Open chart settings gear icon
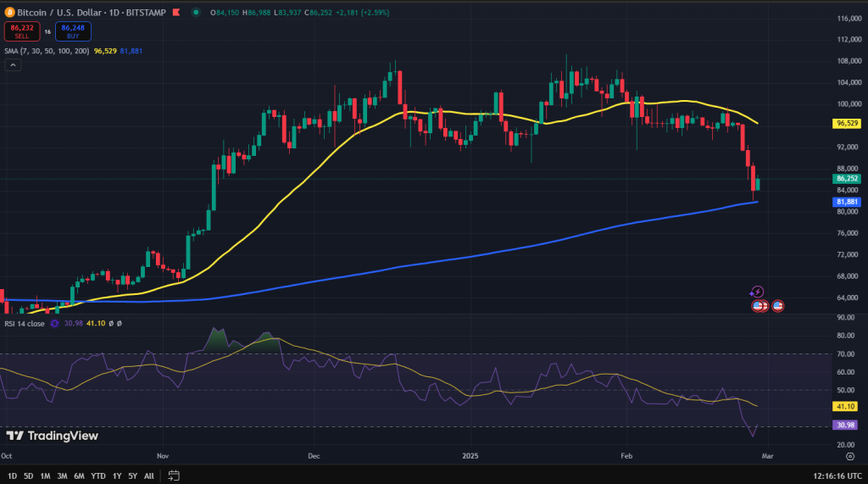 (849, 456)
